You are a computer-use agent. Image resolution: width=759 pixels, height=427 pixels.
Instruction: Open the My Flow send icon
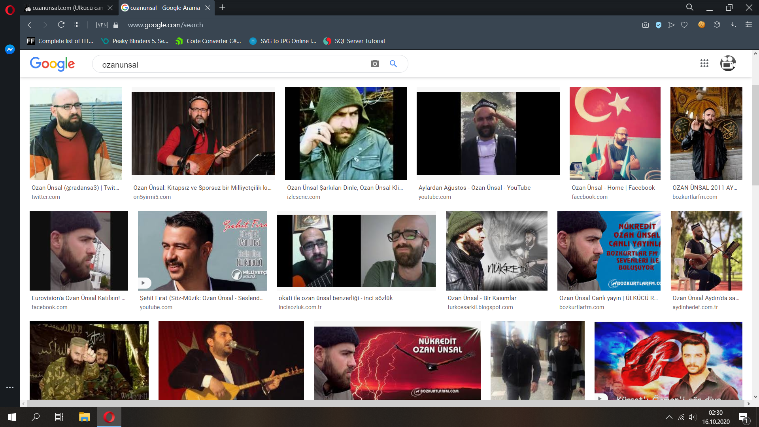coord(671,25)
